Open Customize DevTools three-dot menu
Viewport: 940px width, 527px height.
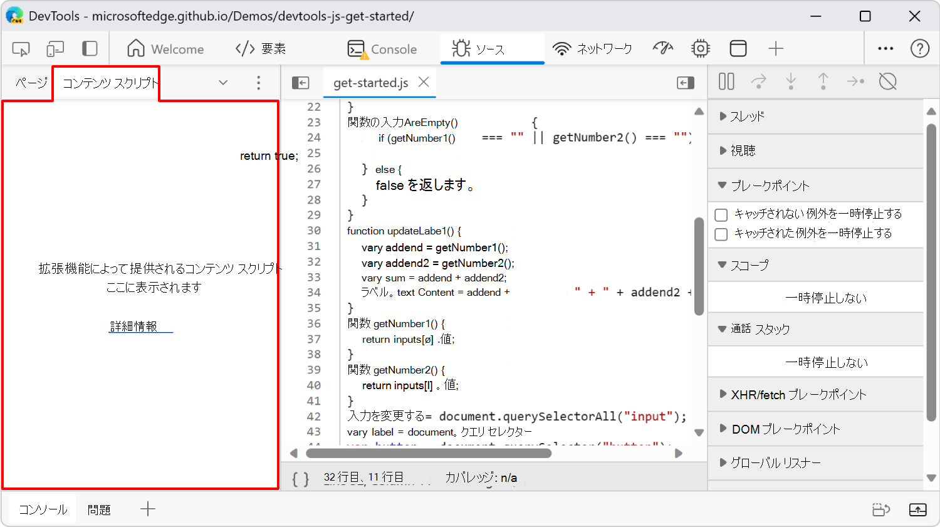click(885, 48)
